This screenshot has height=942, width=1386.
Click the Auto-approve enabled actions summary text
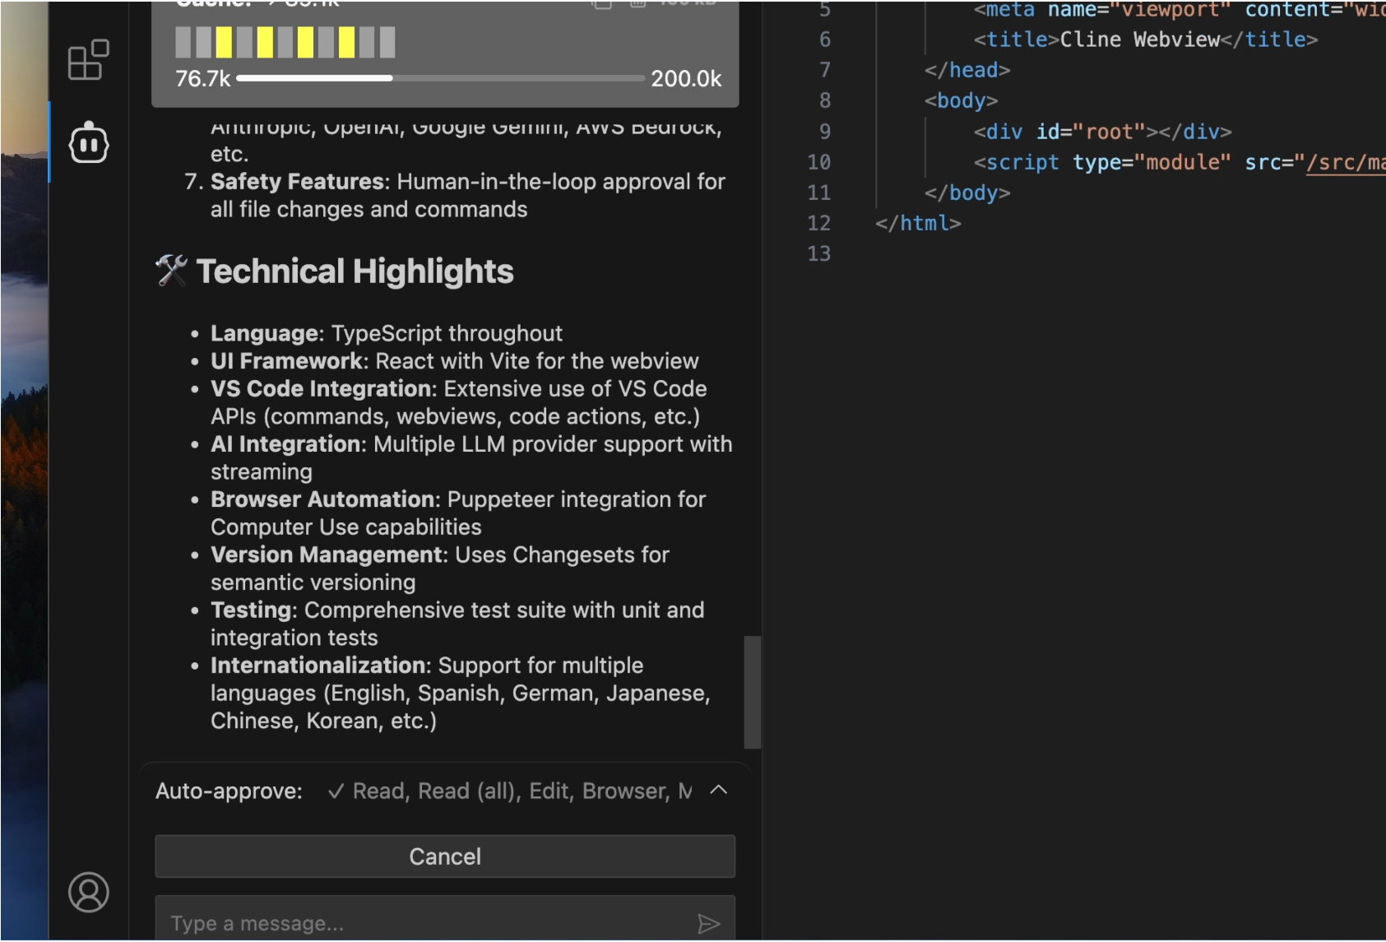point(510,791)
